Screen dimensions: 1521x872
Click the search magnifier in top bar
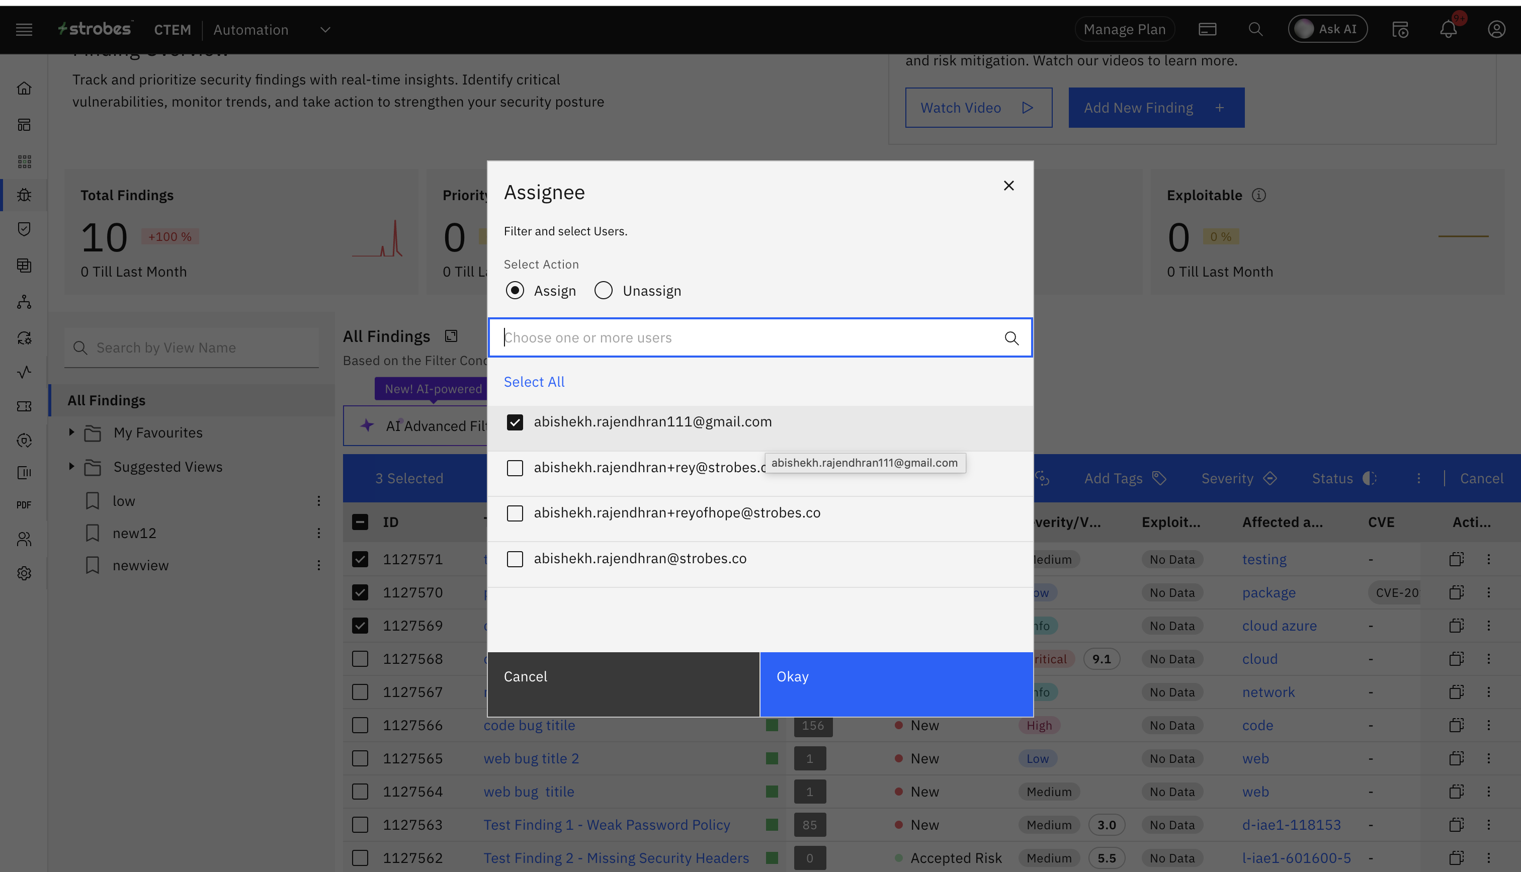point(1256,29)
